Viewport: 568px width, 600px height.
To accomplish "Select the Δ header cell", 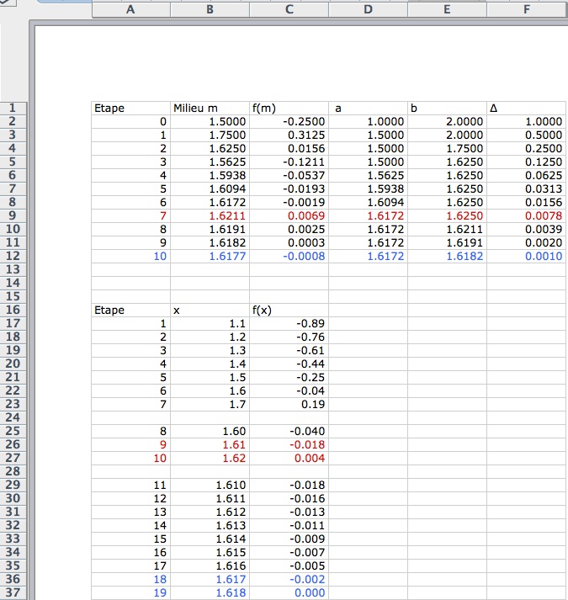I will (x=526, y=109).
